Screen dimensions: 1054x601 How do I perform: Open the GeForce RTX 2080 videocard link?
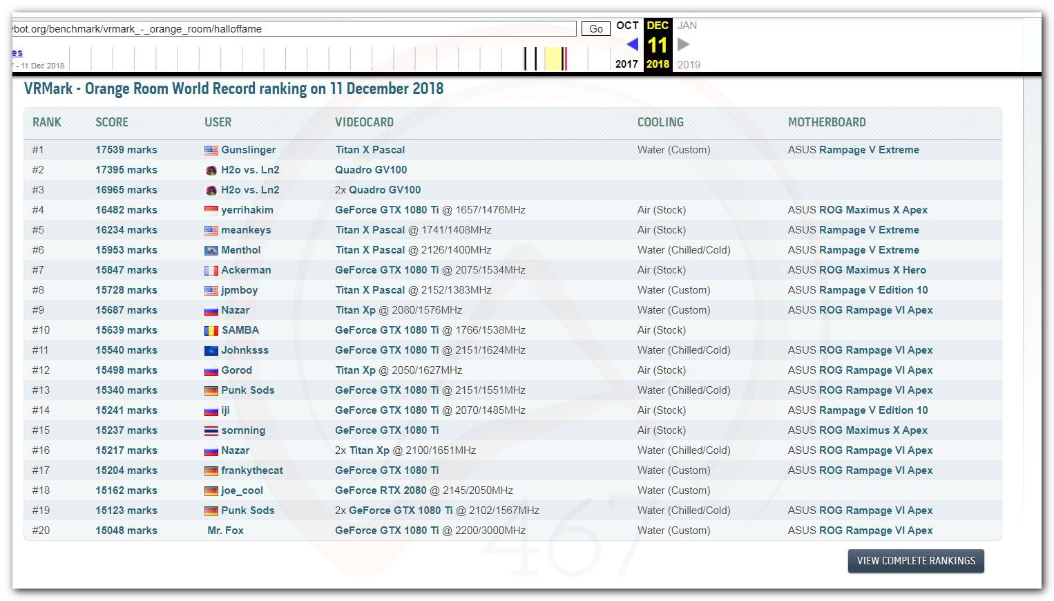click(x=381, y=490)
